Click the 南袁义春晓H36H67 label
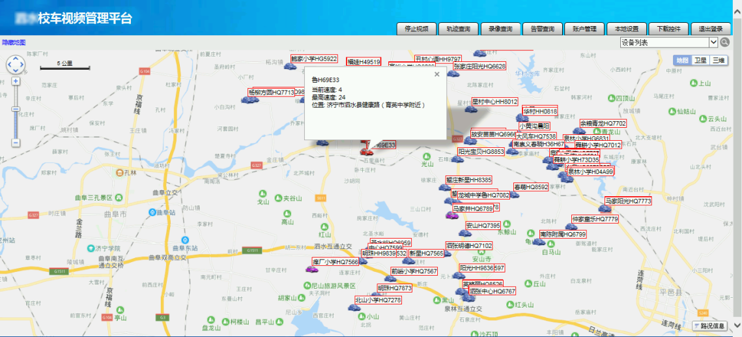Image resolution: width=742 pixels, height=337 pixels. (539, 144)
